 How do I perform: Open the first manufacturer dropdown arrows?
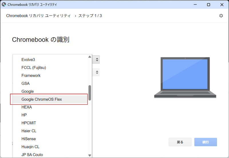click(97, 60)
